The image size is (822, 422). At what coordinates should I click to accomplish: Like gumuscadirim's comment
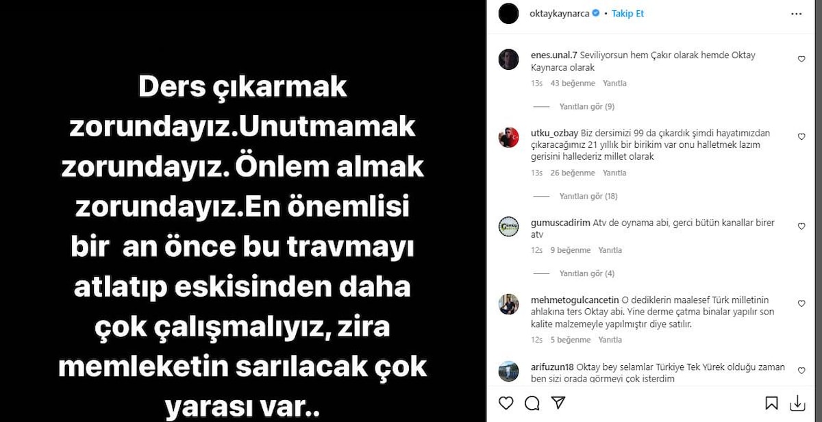pyautogui.click(x=801, y=226)
